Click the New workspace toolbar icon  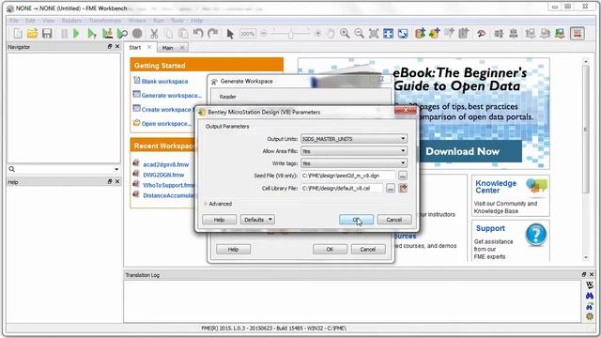[x=18, y=34]
